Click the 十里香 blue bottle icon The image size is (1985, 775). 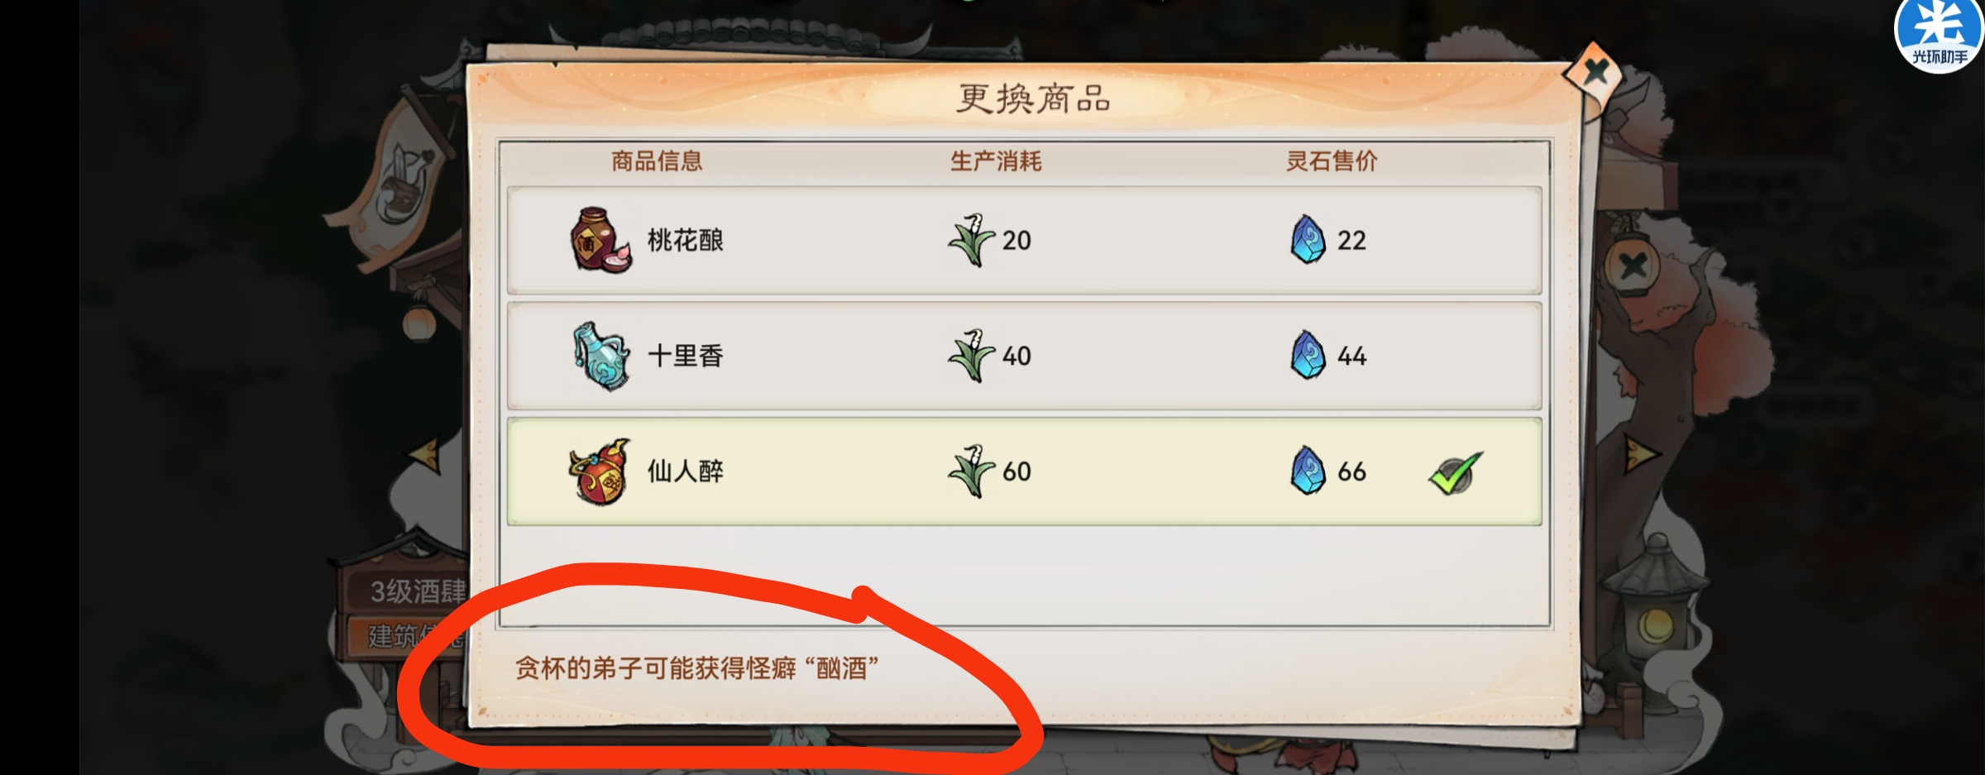pyautogui.click(x=600, y=356)
